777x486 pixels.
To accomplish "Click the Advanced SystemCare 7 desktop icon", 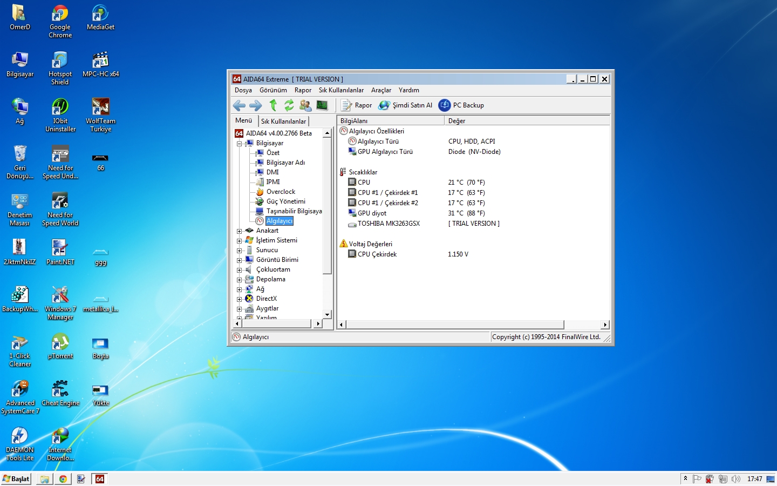I will 20,397.
